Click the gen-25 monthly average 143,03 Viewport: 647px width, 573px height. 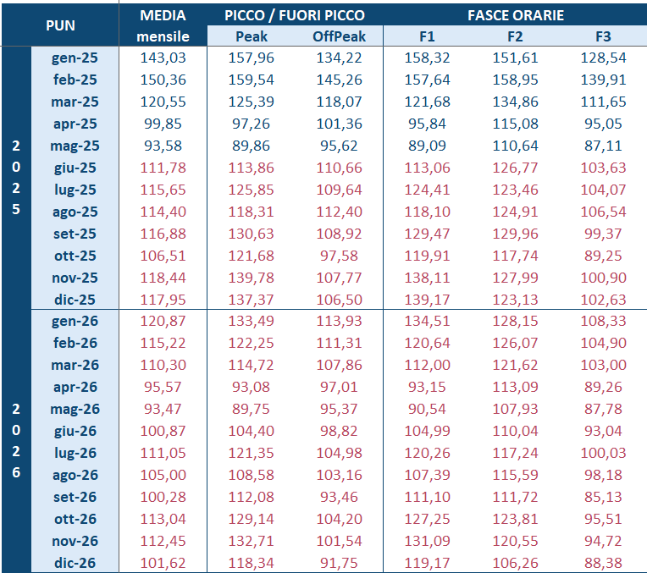[x=163, y=58]
